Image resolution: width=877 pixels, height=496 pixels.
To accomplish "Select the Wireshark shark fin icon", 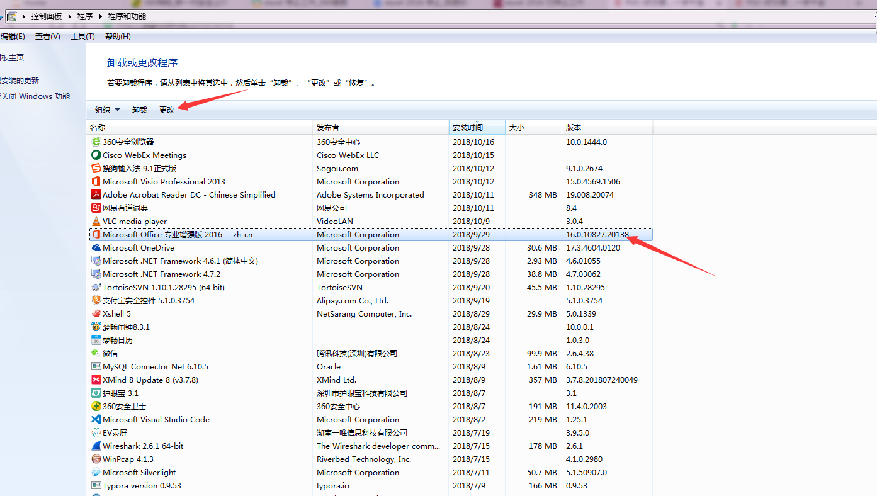I will tap(96, 446).
